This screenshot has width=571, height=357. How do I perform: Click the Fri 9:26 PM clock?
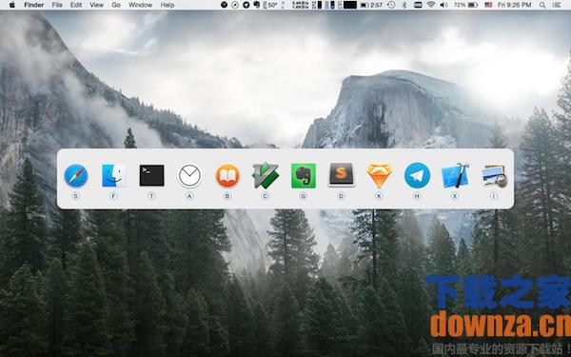(x=515, y=5)
